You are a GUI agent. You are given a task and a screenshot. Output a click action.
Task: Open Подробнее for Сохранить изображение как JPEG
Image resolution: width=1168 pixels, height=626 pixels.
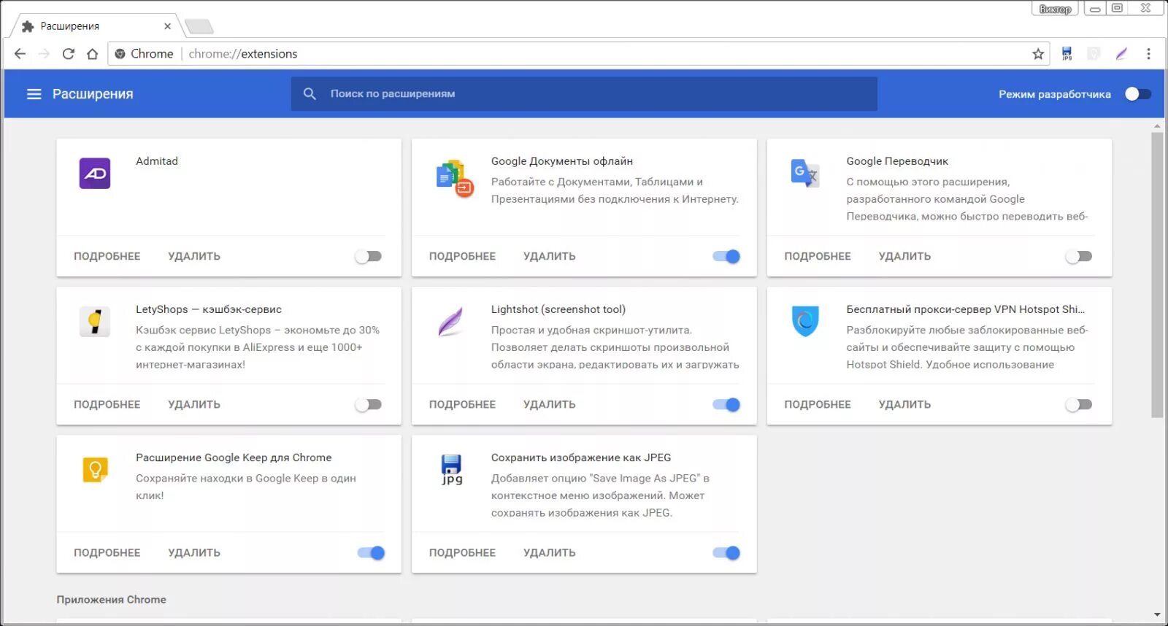pos(462,553)
